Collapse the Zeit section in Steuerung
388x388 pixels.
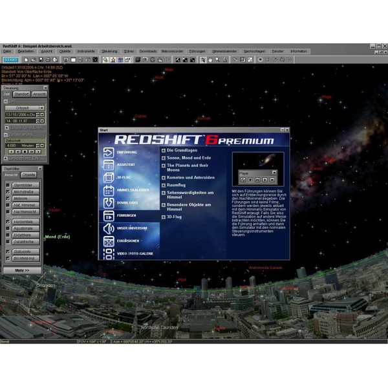[x=6, y=102]
